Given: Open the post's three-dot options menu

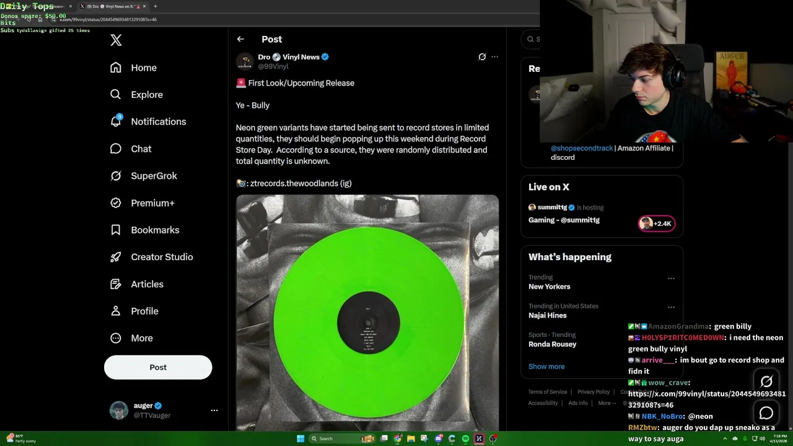Looking at the screenshot, I should (x=494, y=56).
